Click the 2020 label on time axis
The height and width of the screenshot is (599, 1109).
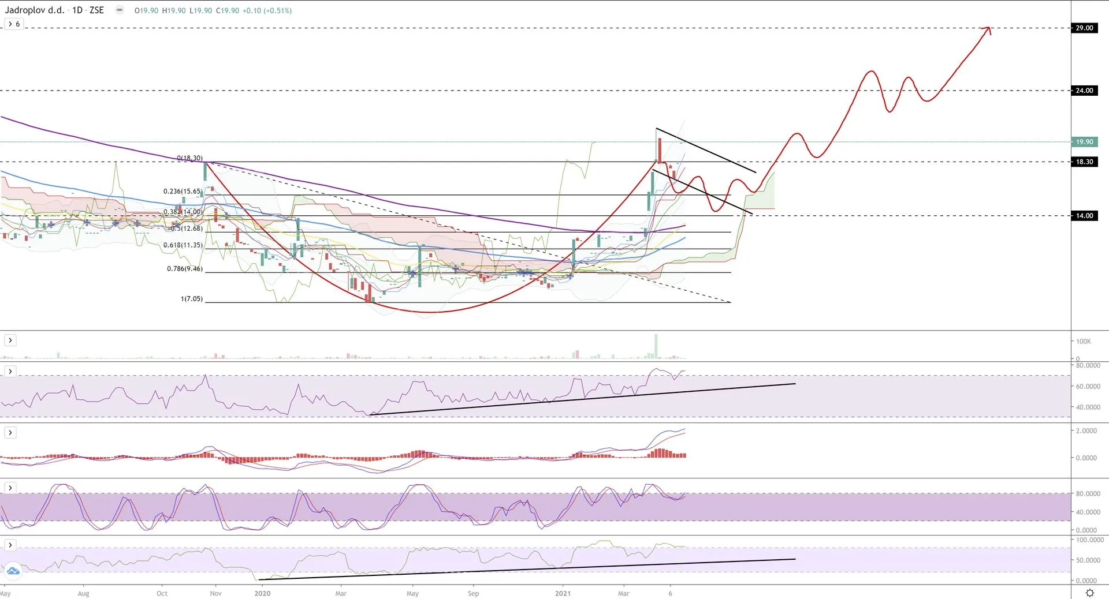pyautogui.click(x=262, y=593)
